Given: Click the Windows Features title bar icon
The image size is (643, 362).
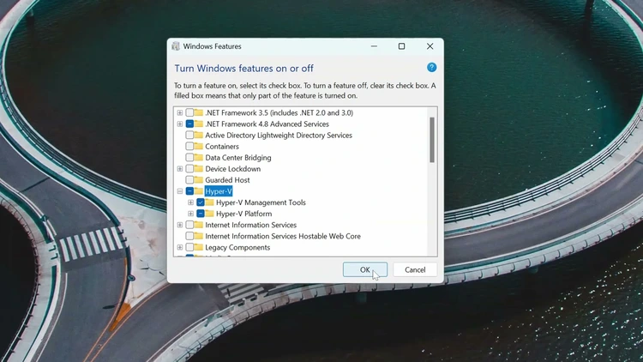Looking at the screenshot, I should [176, 46].
